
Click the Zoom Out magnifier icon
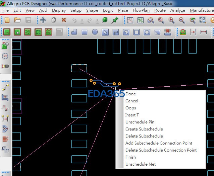[x=182, y=20]
